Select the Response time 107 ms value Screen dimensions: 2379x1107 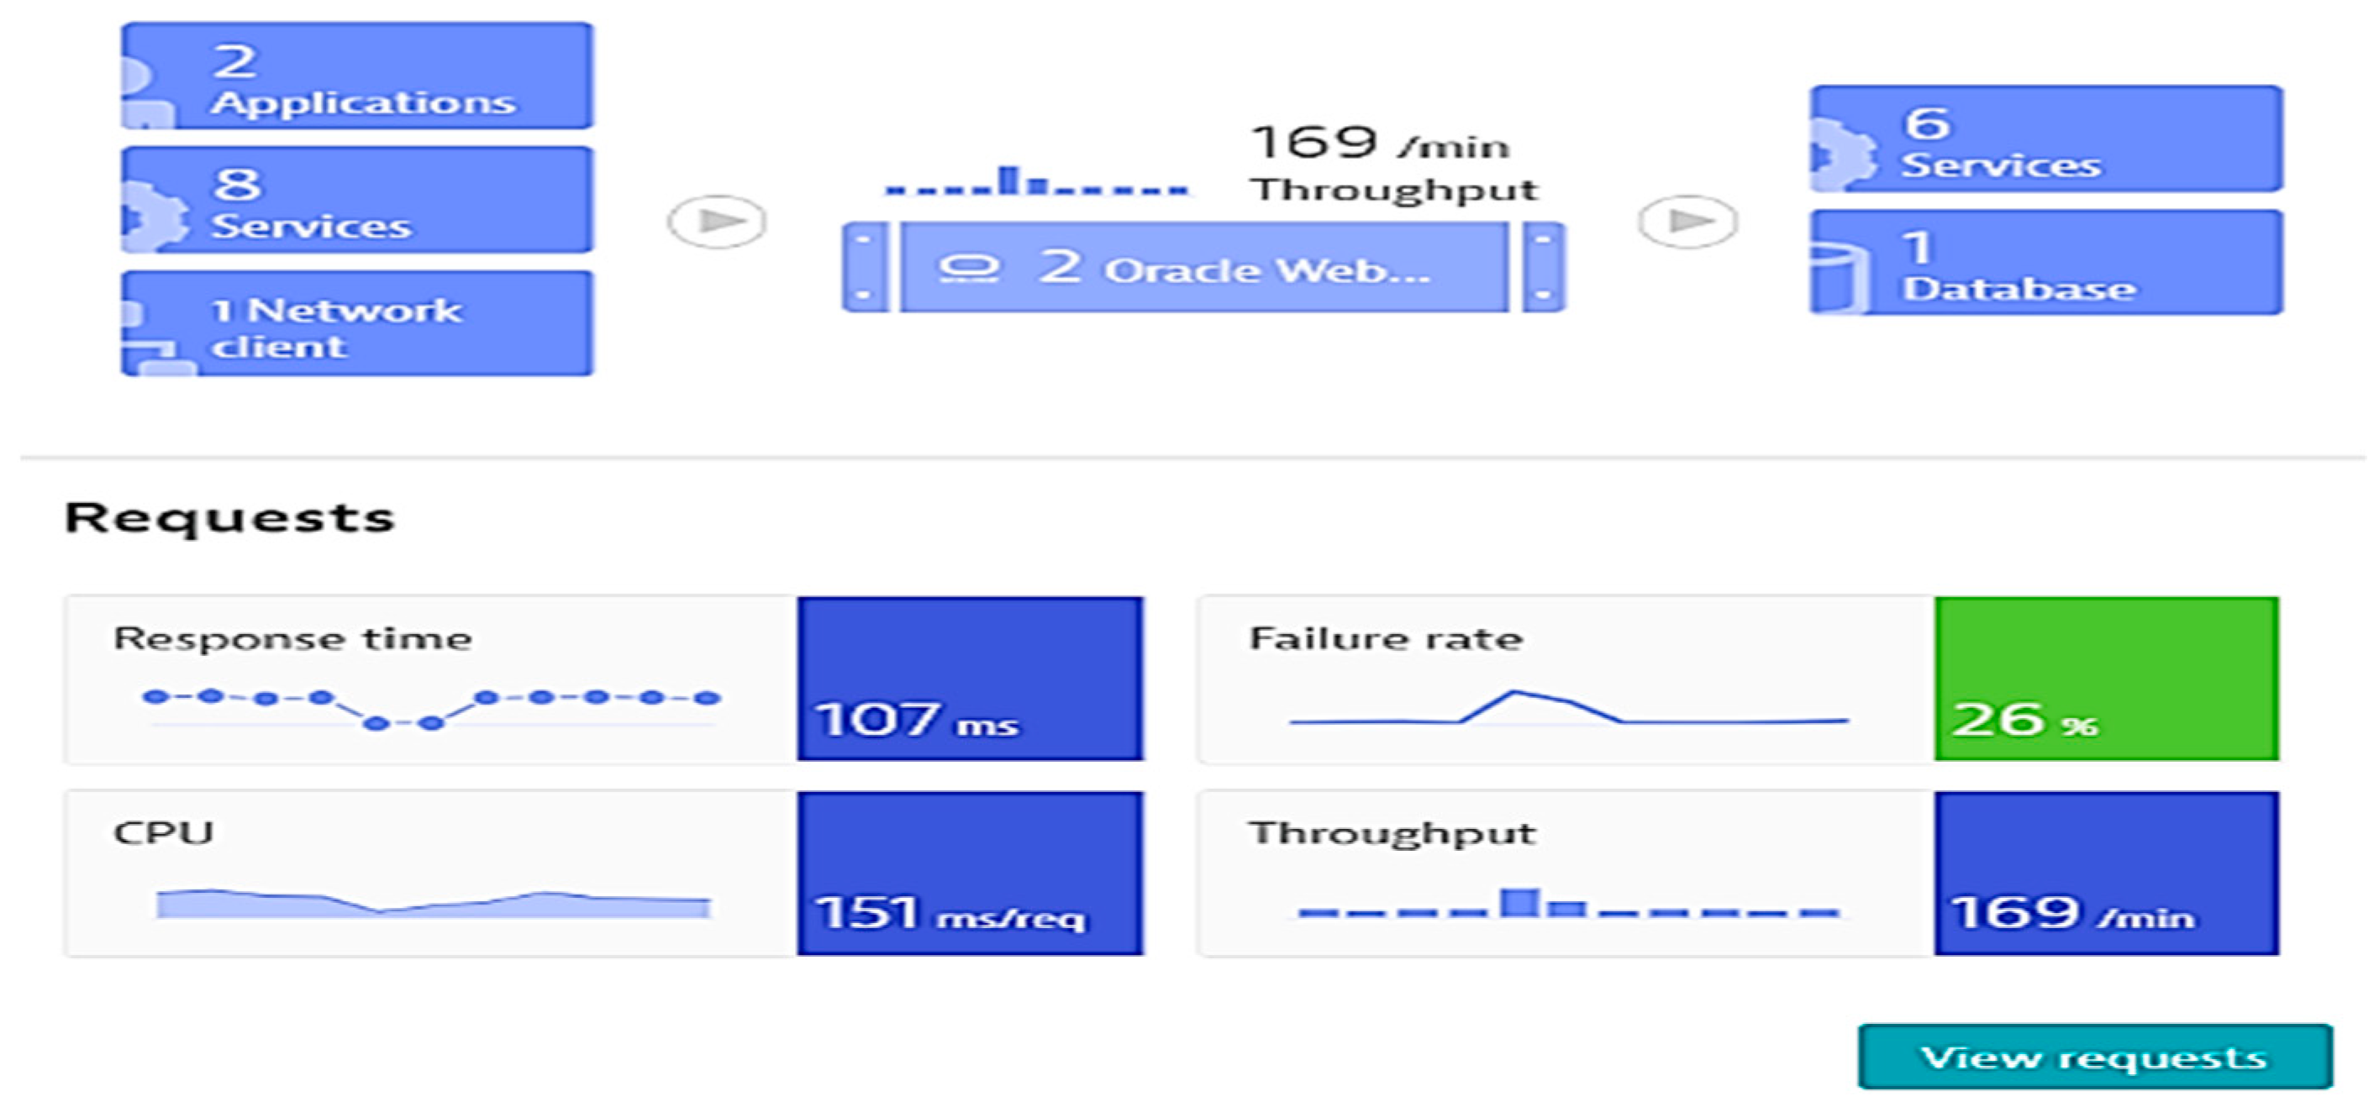pos(970,679)
